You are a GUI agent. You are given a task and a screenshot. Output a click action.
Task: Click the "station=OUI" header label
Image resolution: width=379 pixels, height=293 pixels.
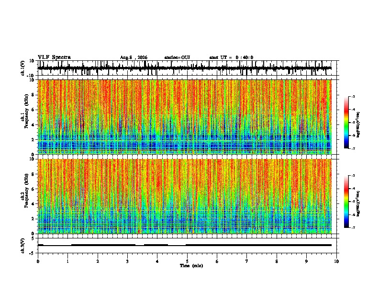pos(177,57)
